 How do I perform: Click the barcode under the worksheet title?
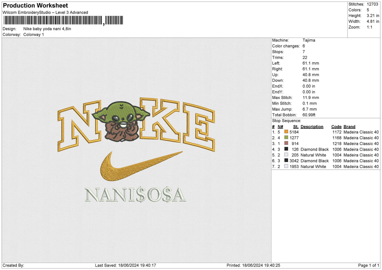coord(64,21)
